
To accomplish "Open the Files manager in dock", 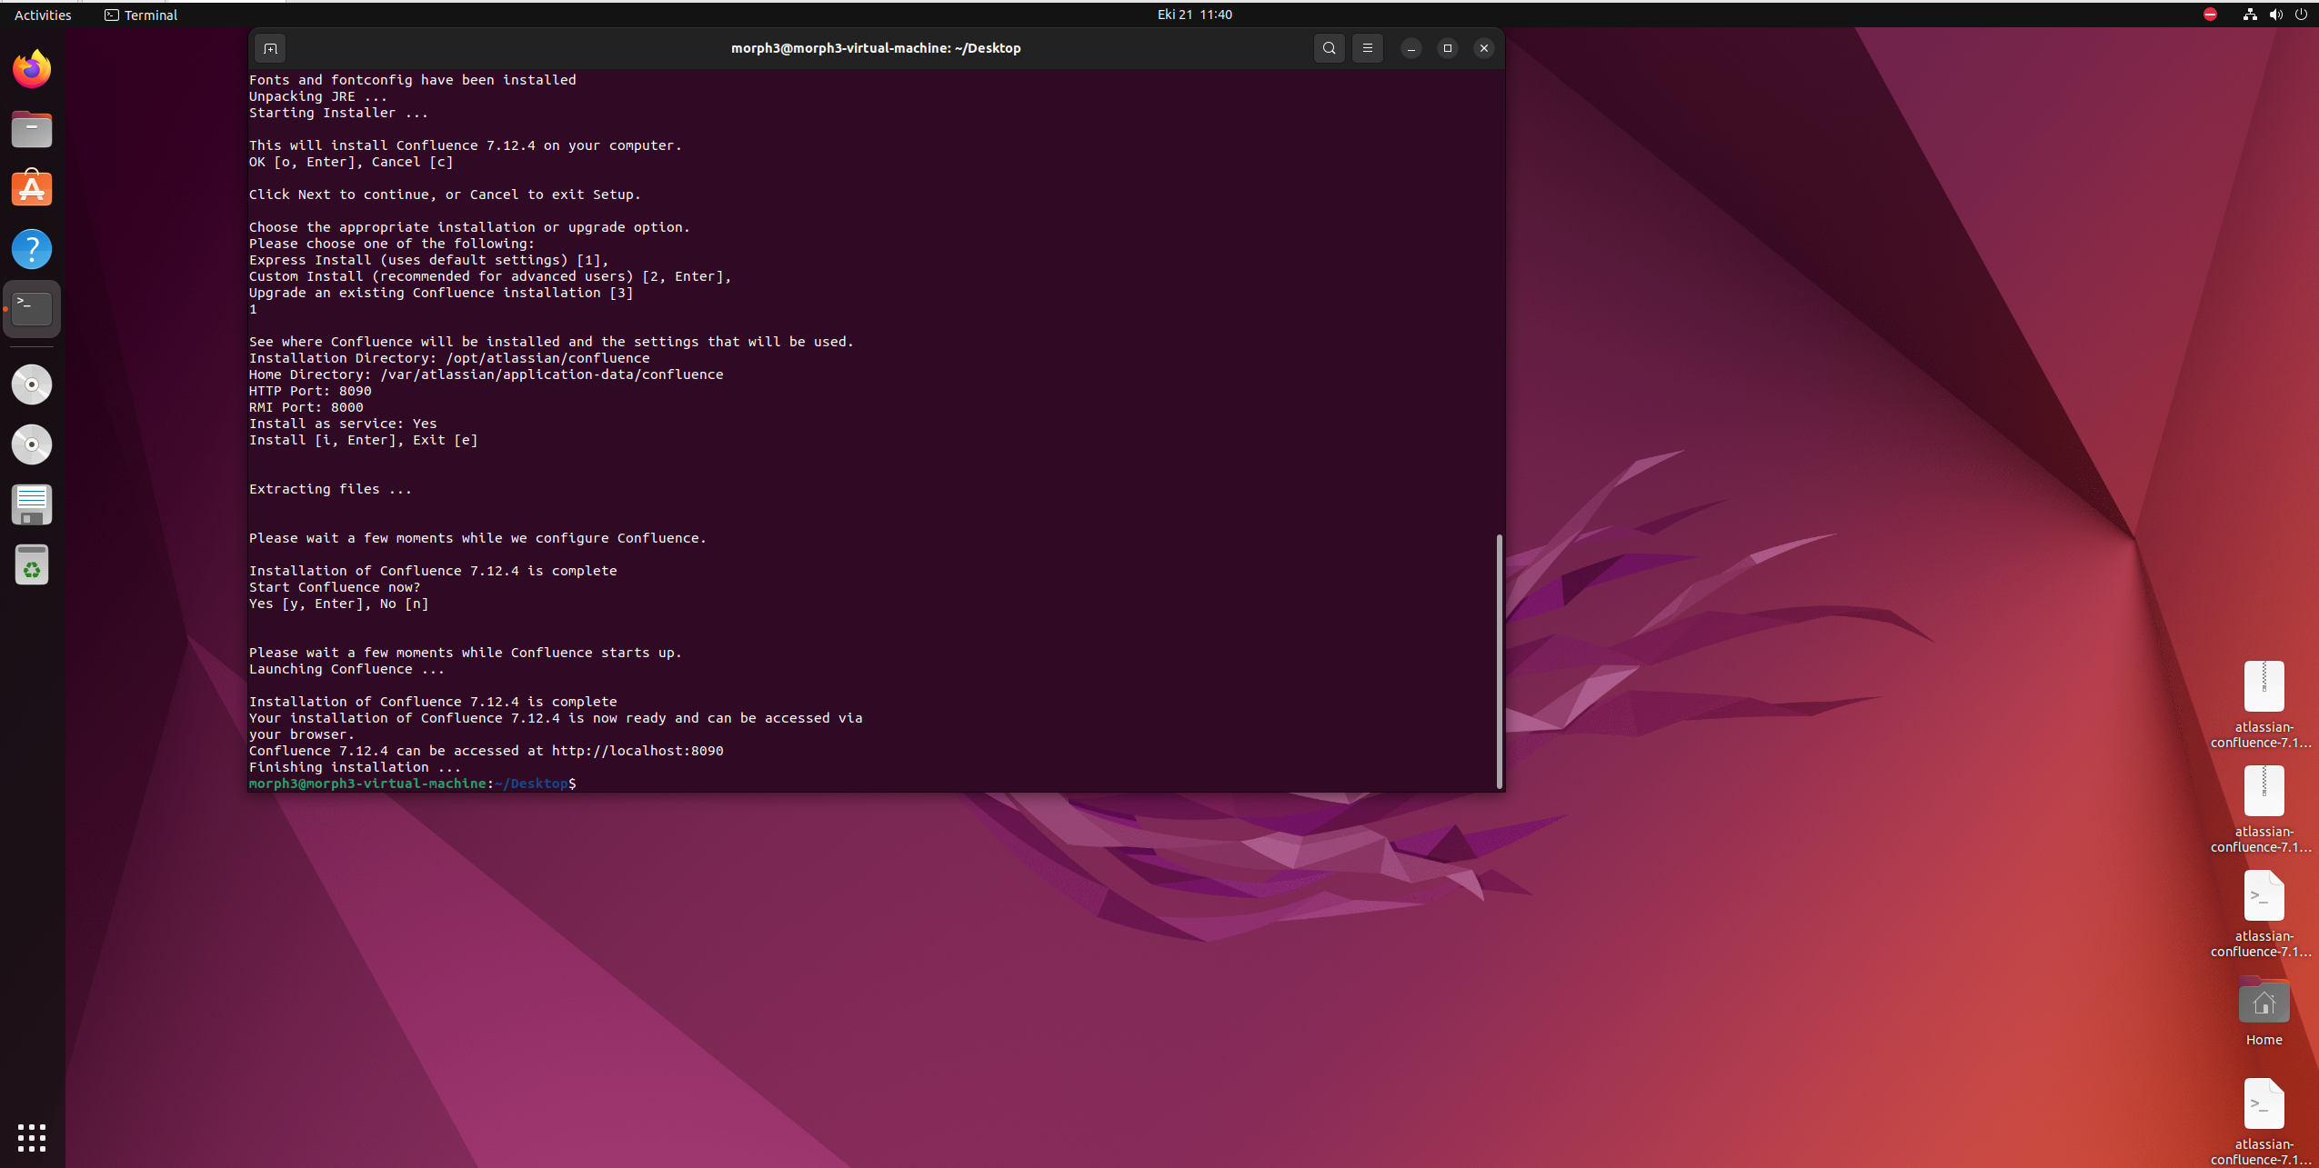I will tap(32, 129).
